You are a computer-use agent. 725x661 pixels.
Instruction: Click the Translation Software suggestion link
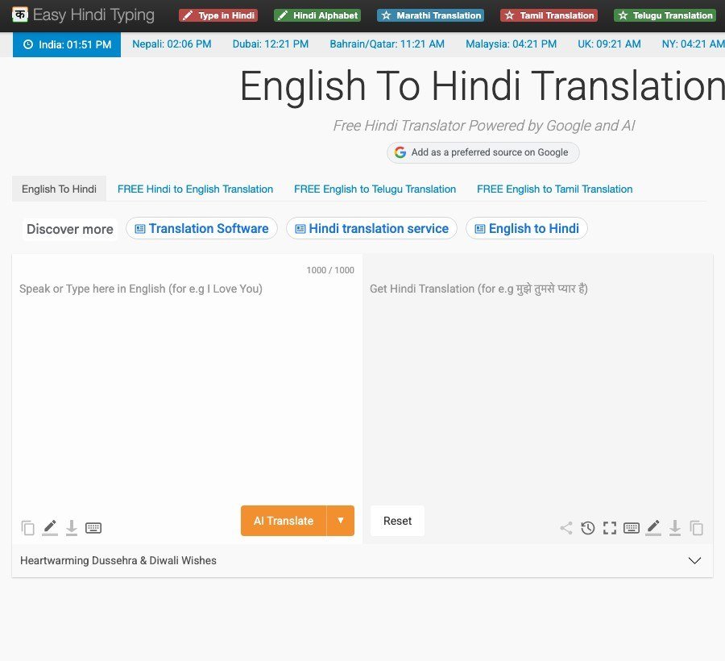(x=201, y=228)
